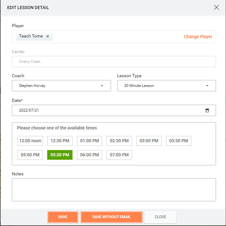Focus the Notes text area

coord(114,190)
